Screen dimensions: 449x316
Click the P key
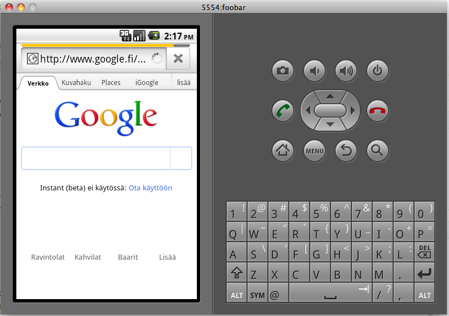[424, 232]
